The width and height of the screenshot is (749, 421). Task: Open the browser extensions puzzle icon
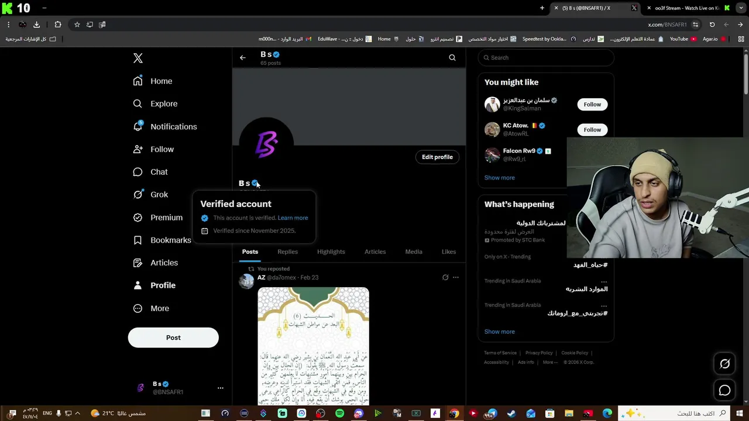point(57,25)
